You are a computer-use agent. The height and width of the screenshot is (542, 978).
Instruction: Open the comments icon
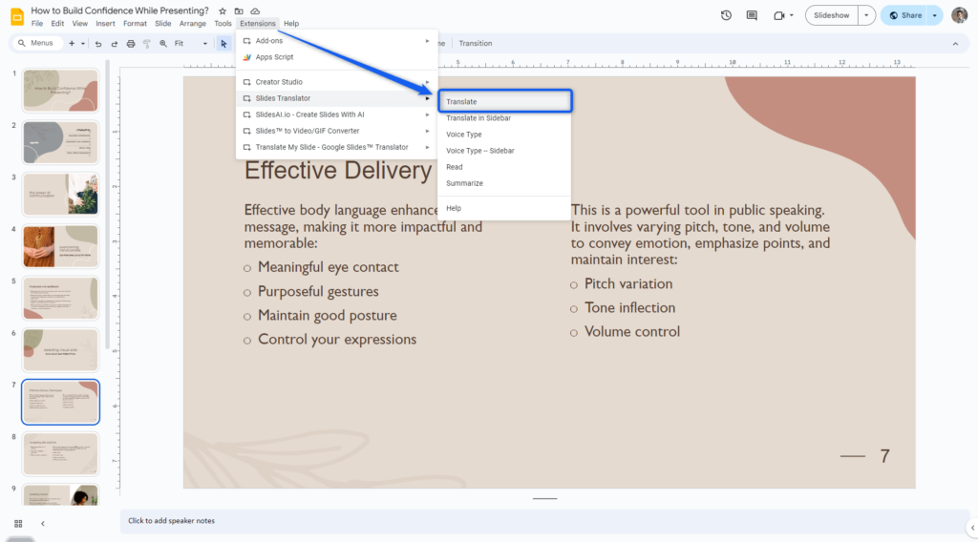tap(753, 15)
